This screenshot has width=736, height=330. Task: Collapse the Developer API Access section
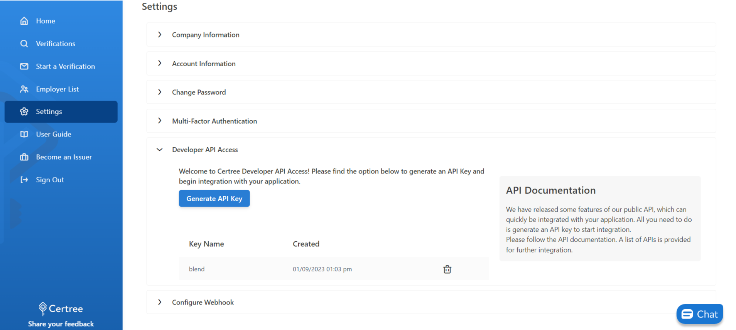[160, 150]
